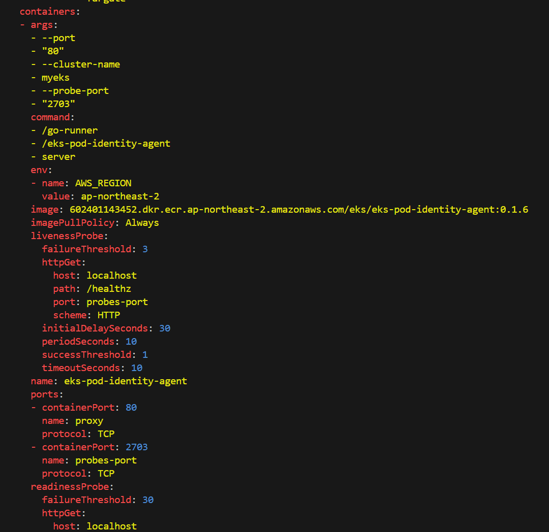Click initialDelaySeconds value 30
This screenshot has height=532, width=549.
coord(165,328)
